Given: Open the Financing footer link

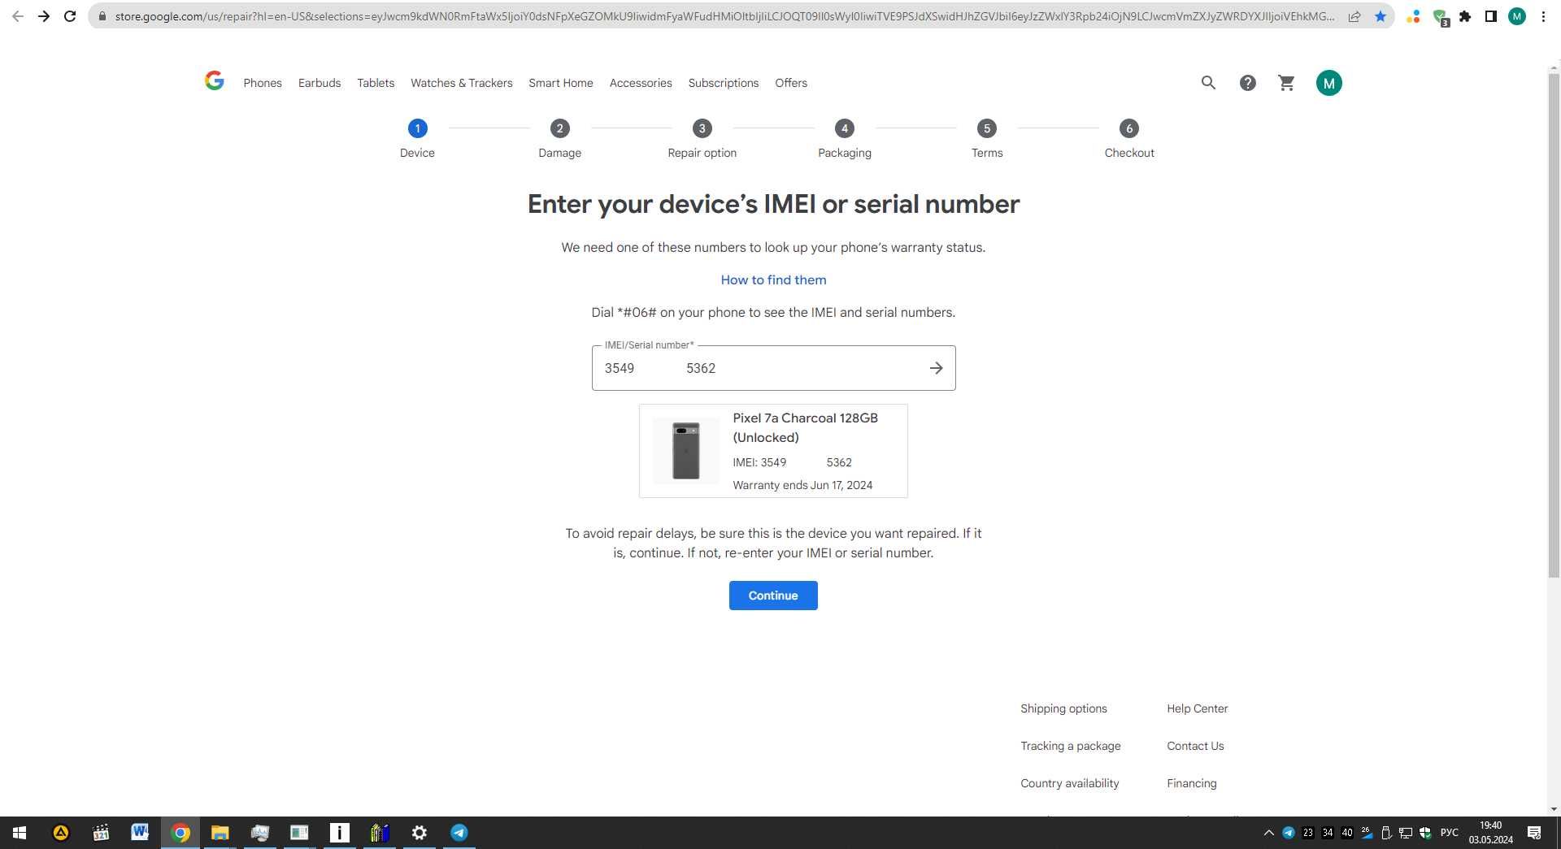Looking at the screenshot, I should point(1191,783).
